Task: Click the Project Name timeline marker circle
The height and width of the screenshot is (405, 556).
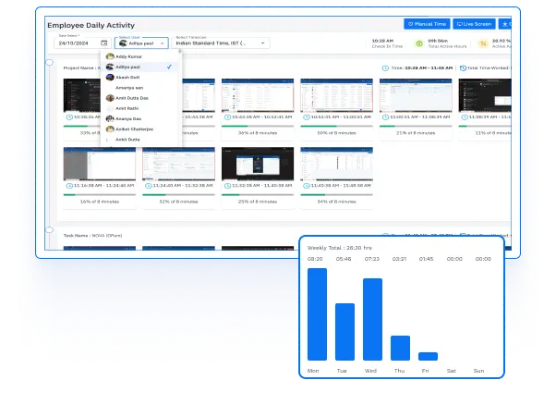Action: (50, 63)
